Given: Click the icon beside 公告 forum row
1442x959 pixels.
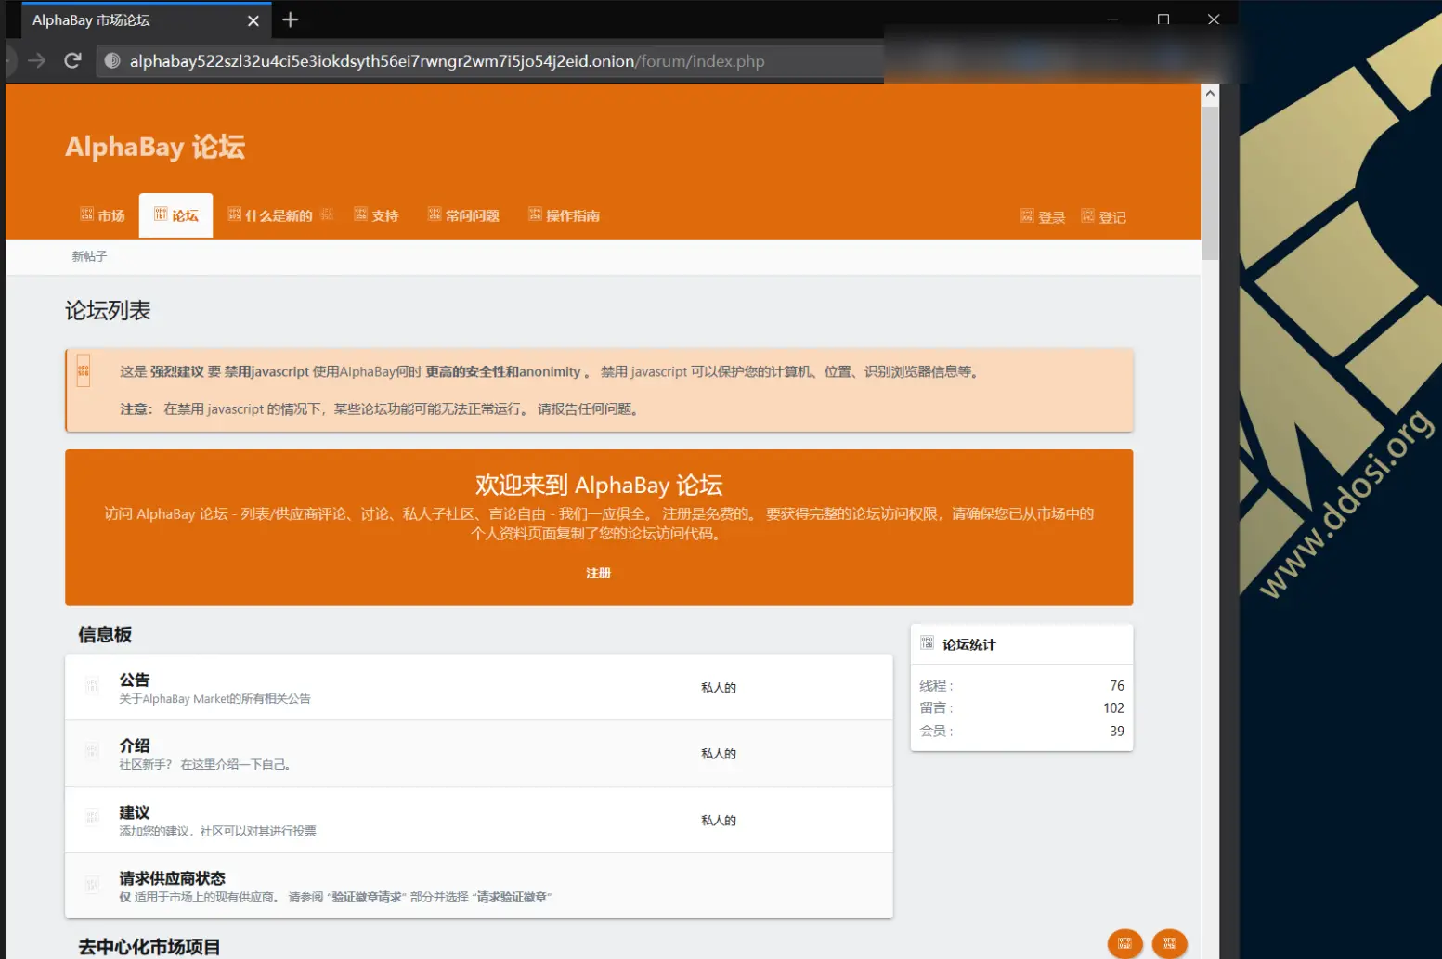Looking at the screenshot, I should [x=92, y=686].
